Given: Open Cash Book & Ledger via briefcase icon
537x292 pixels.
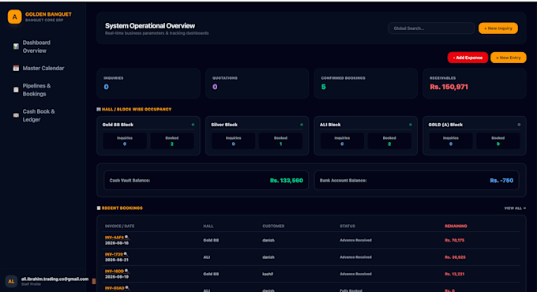Looking at the screenshot, I should point(16,115).
